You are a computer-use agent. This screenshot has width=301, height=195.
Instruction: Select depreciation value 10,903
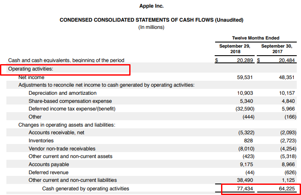[x=245, y=93]
